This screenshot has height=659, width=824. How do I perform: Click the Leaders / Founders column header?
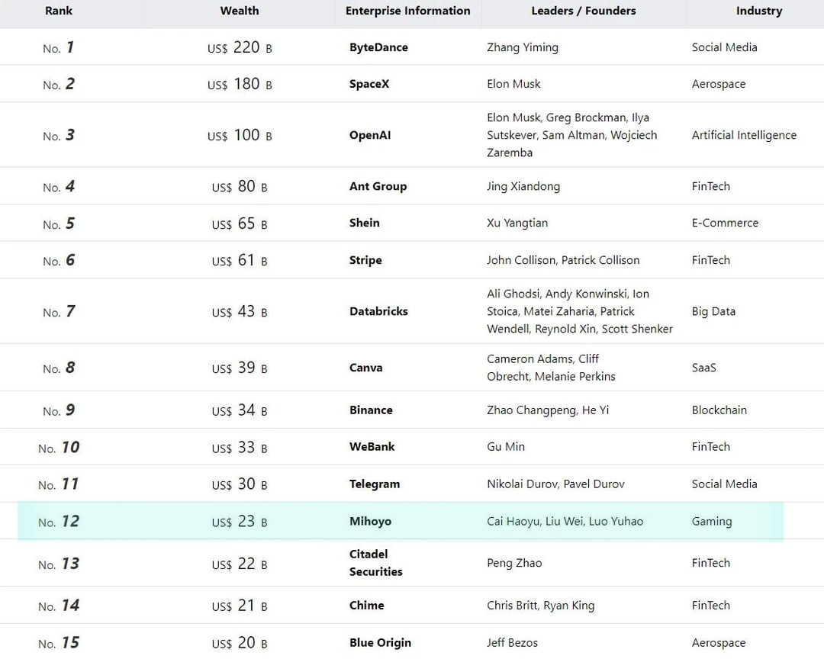click(583, 11)
